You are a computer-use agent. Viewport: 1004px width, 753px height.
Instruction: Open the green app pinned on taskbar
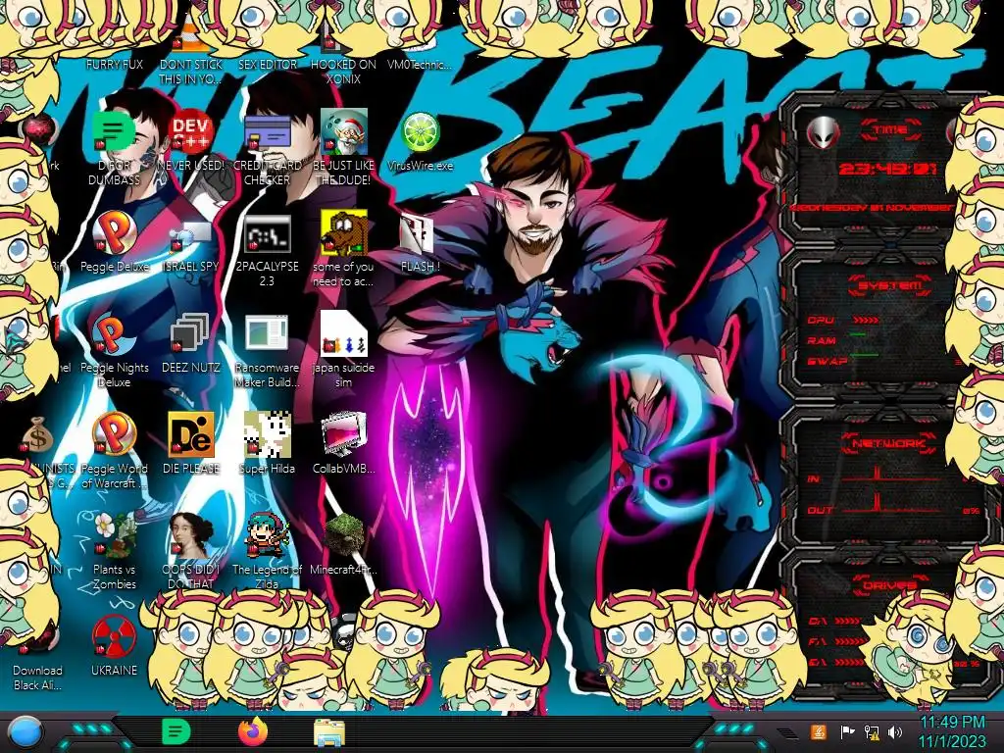tap(176, 731)
